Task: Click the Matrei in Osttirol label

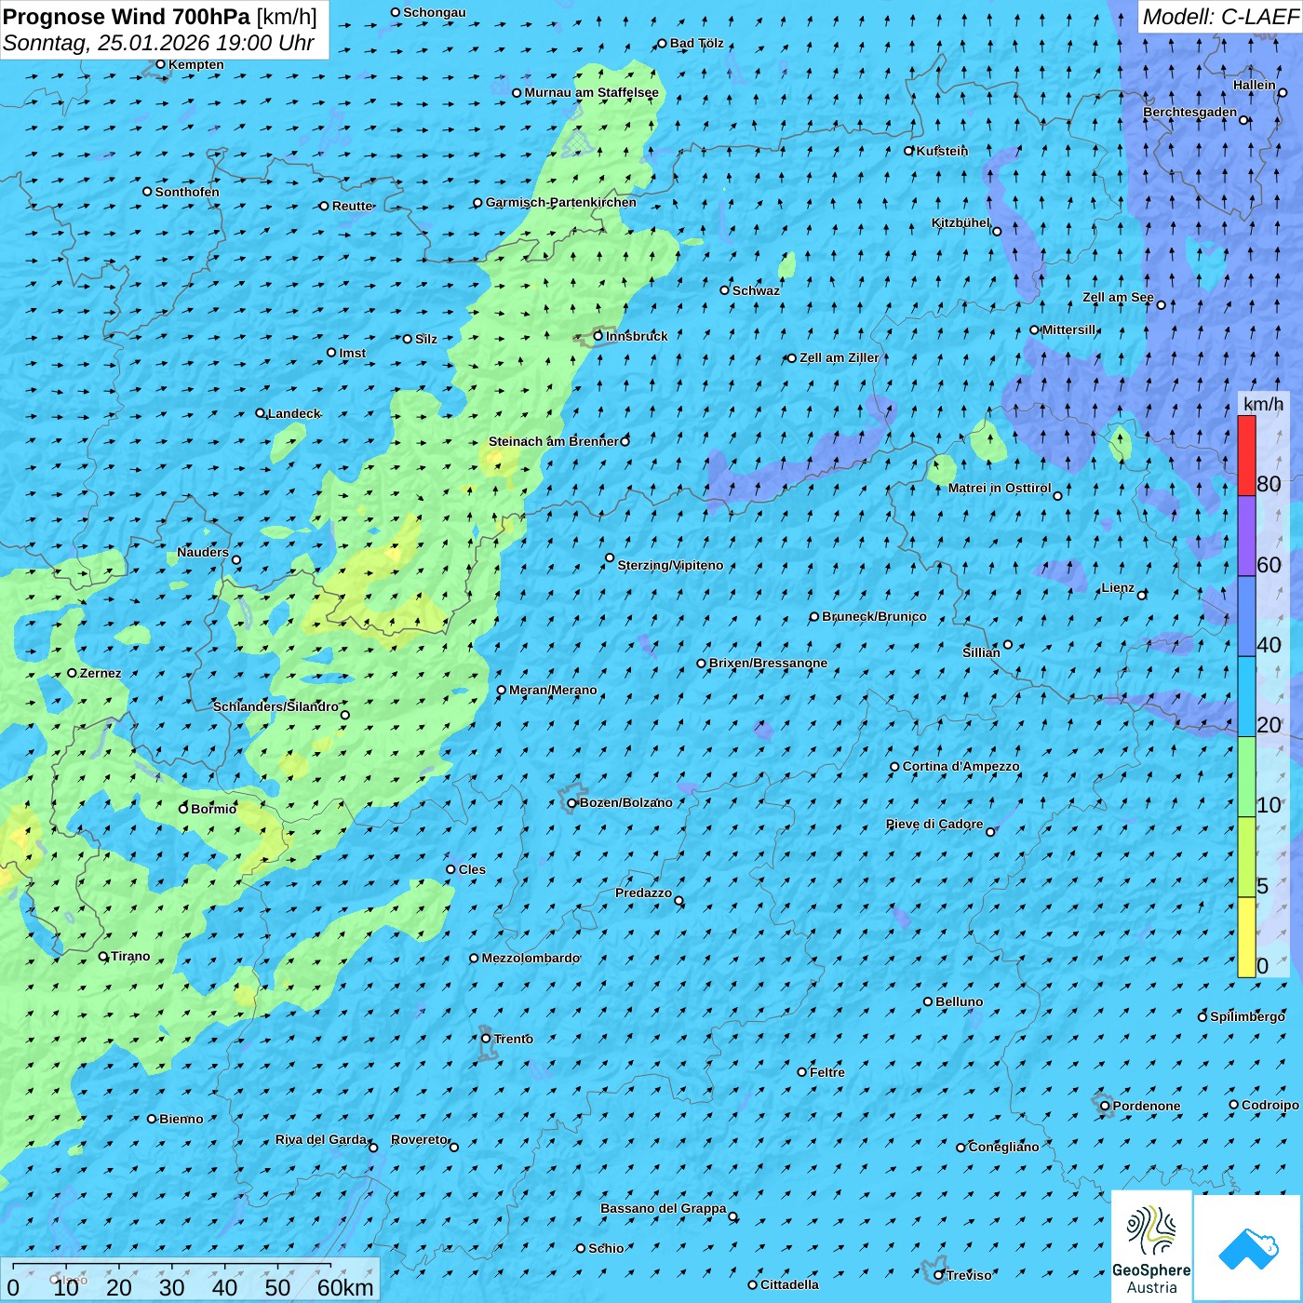Action: click(999, 488)
